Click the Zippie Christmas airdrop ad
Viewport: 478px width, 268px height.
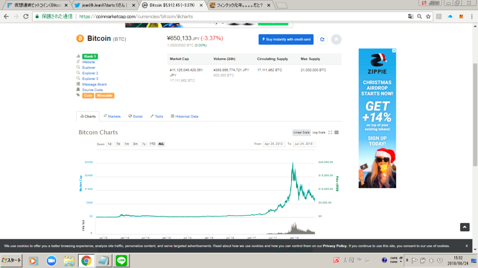(x=377, y=118)
